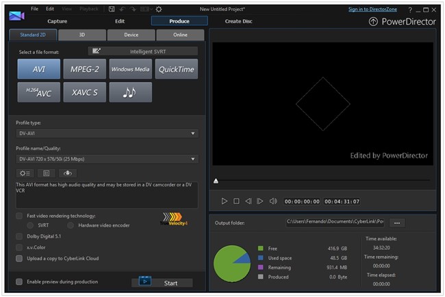Click the purple Remaining color swatch
The height and width of the screenshot is (297, 445).
coord(261,267)
